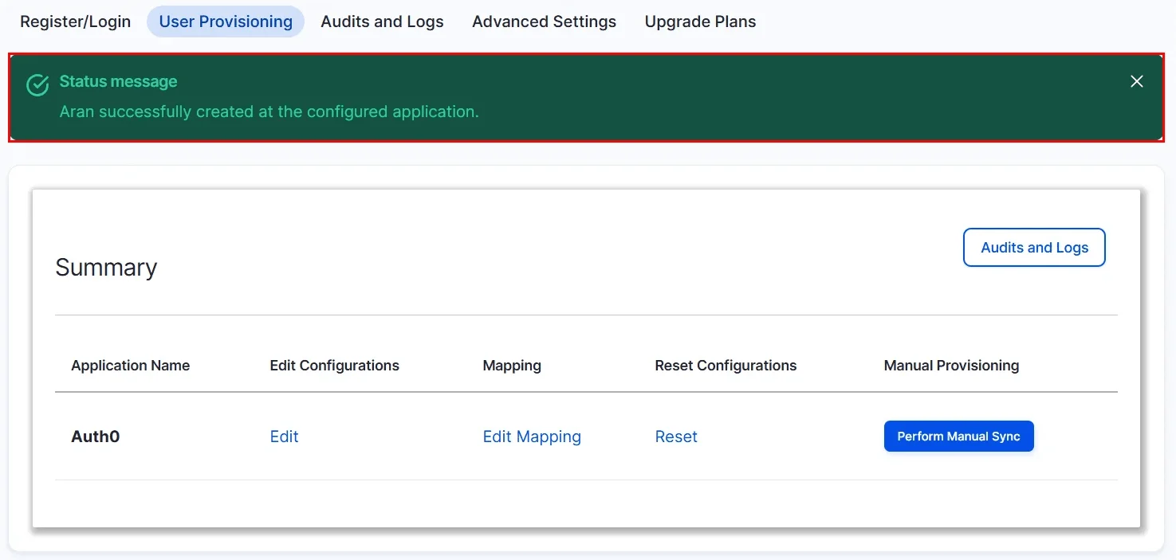Click the Audits and Logs outlined button

[x=1034, y=248]
